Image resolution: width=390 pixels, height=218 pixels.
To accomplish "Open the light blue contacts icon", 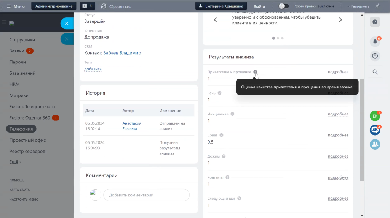I will [x=375, y=144].
